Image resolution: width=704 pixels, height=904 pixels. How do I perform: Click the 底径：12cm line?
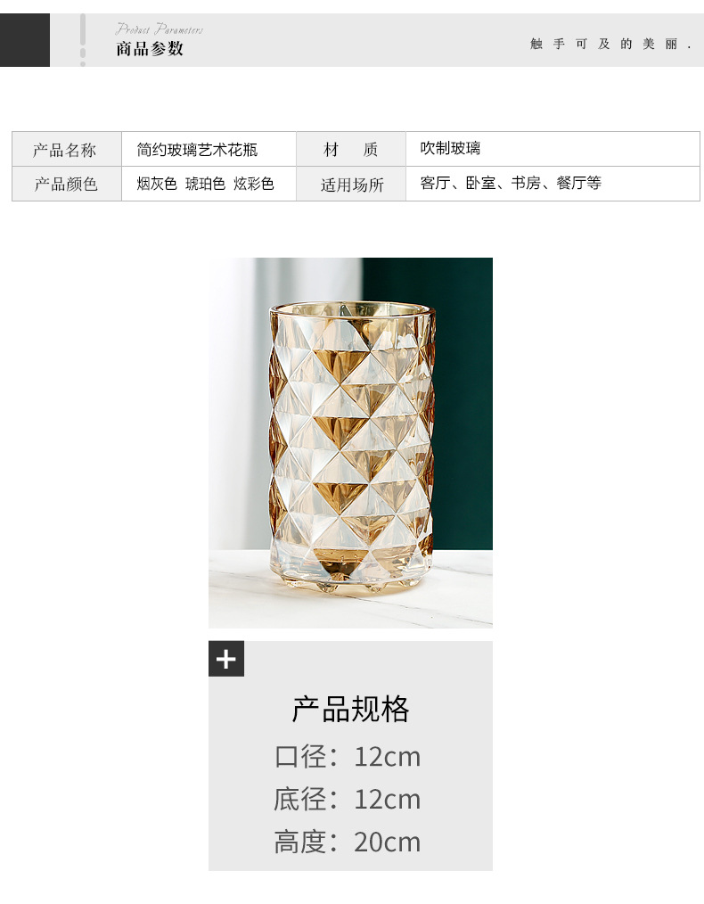click(348, 800)
